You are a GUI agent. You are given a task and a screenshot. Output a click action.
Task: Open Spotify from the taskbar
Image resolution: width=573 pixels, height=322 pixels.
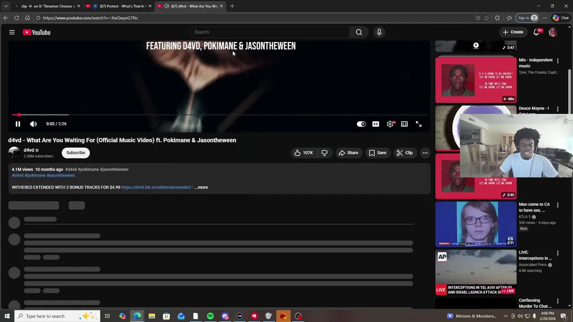pyautogui.click(x=210, y=316)
